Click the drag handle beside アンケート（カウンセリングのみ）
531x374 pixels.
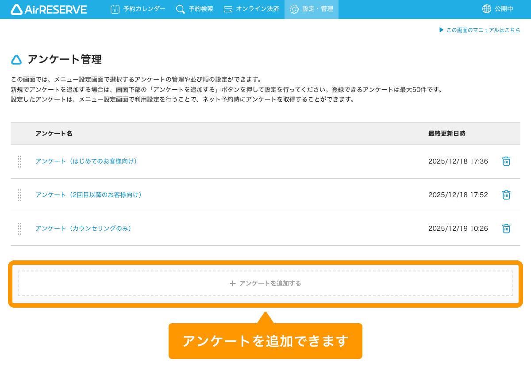pos(19,229)
